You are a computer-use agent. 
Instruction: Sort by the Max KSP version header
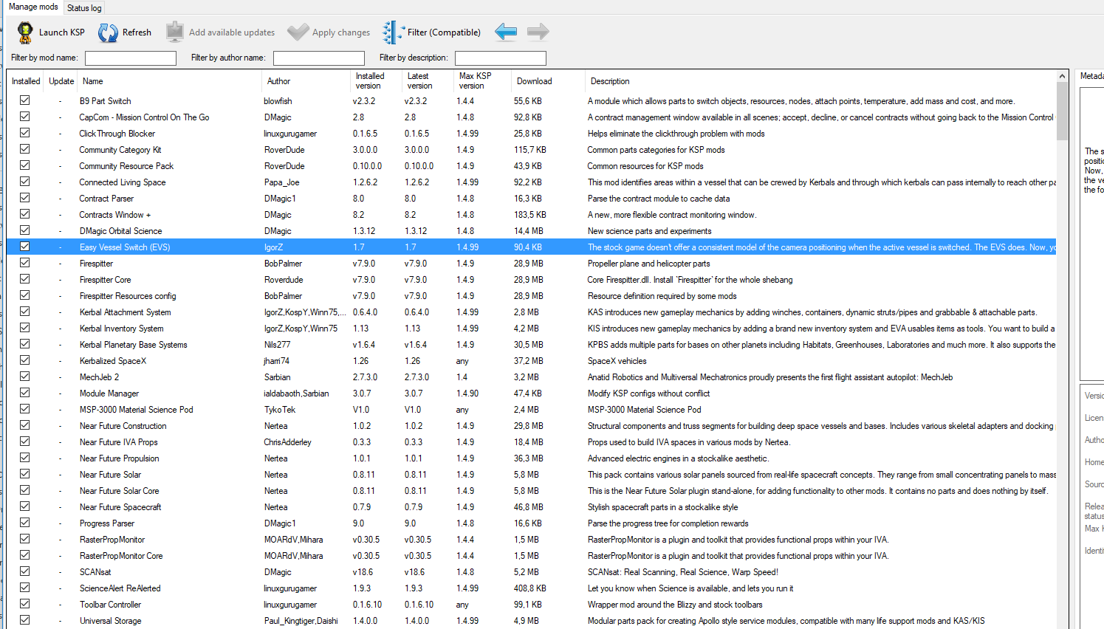[x=482, y=81]
